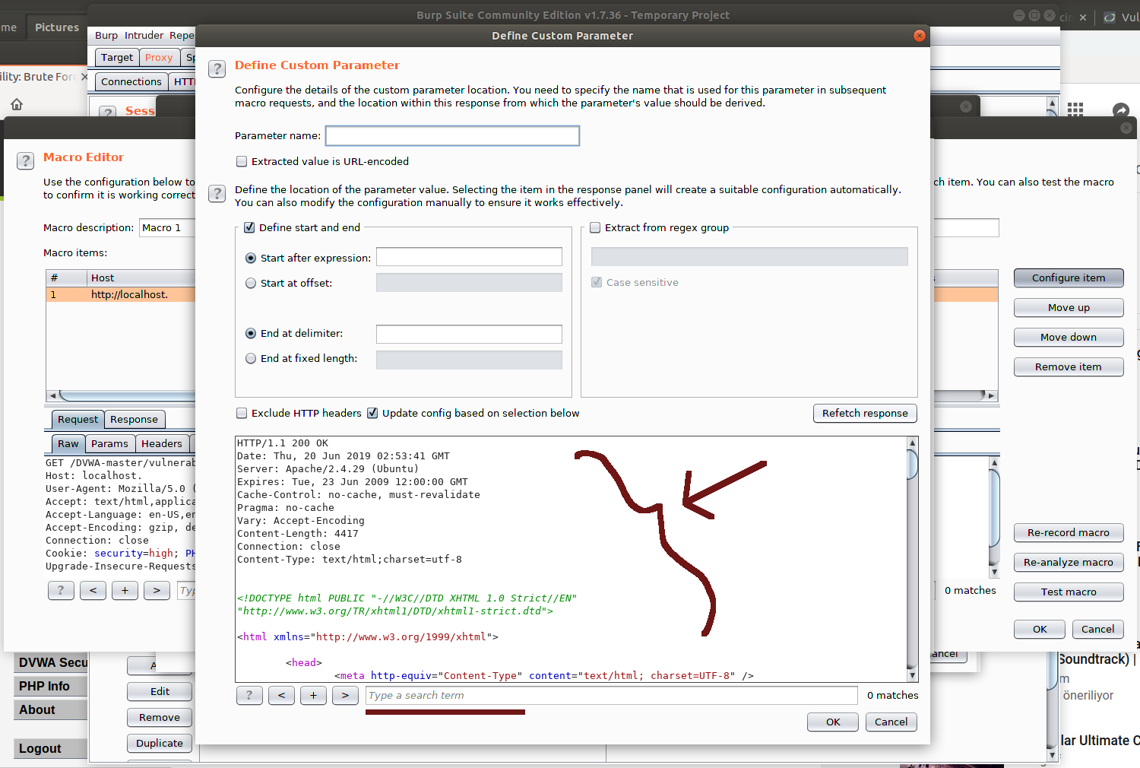Viewport: 1140px width, 768px height.
Task: Enable Extract from regex group
Action: tap(595, 227)
